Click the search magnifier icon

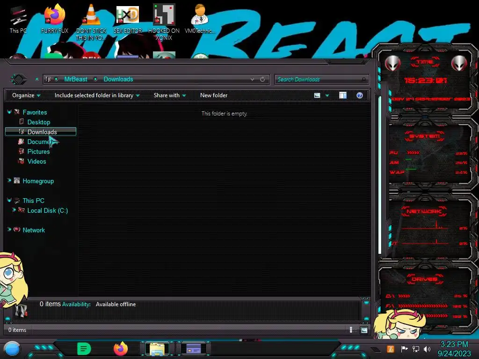[363, 79]
